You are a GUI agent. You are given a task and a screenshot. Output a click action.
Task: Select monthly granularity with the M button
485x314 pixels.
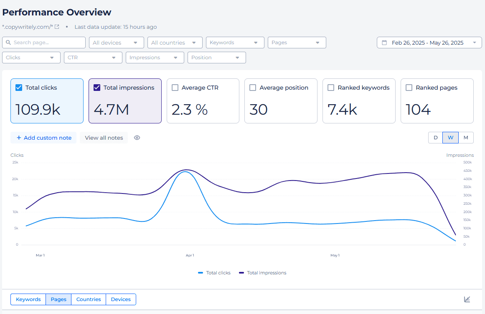[466, 137]
